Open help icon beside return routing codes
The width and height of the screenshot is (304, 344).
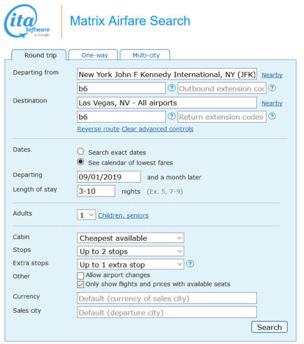(171, 116)
